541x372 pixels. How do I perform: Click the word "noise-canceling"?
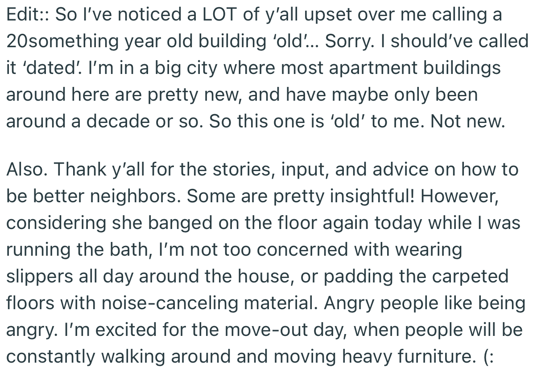tap(162, 303)
